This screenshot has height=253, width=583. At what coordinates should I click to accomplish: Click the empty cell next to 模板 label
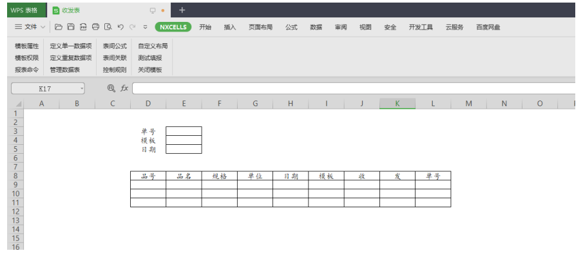pos(184,140)
